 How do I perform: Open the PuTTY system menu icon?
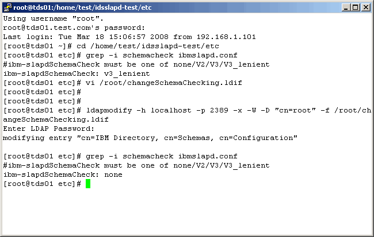(7, 7)
